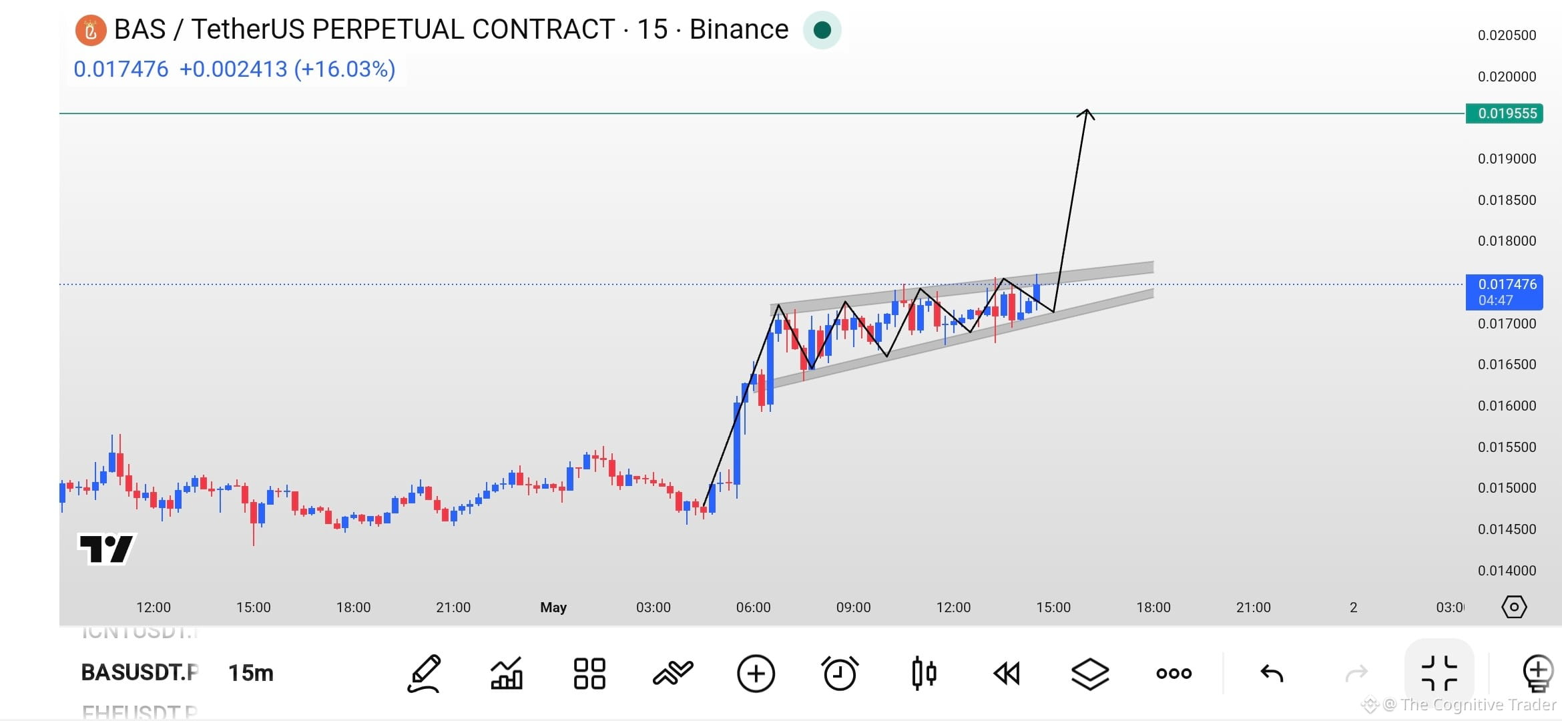Toggle the green market status dot
The height and width of the screenshot is (721, 1562).
[822, 30]
